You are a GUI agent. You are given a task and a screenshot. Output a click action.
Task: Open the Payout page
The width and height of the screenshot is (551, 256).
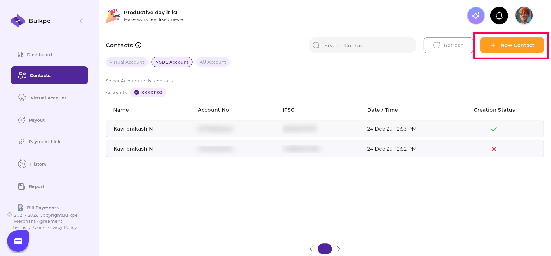[36, 120]
